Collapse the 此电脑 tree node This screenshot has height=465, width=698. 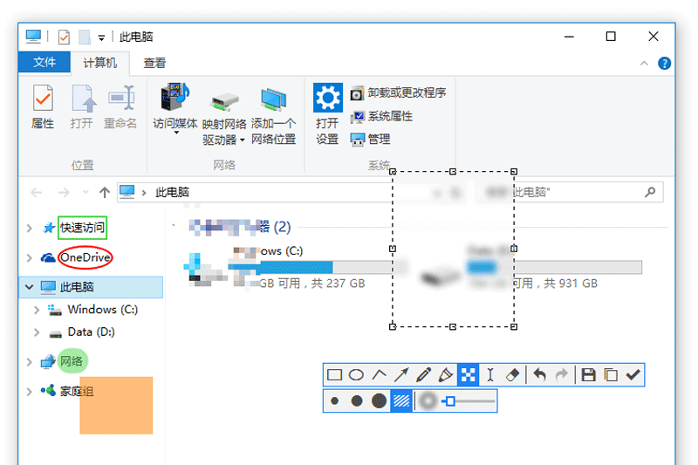(30, 286)
